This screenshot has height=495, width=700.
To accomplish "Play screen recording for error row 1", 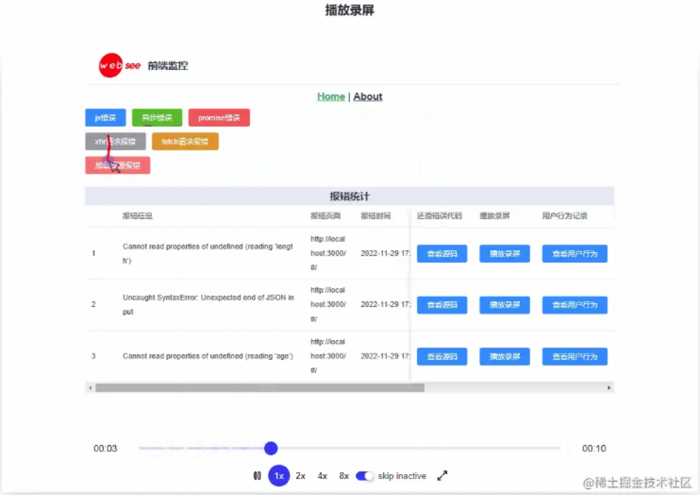I will 504,254.
